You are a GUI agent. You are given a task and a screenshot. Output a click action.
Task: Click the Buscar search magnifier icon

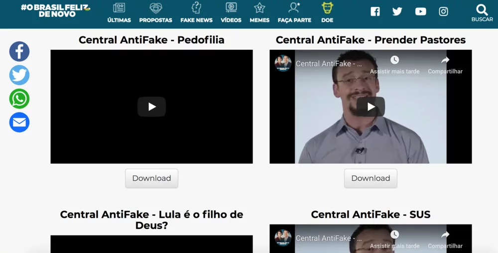point(482,10)
